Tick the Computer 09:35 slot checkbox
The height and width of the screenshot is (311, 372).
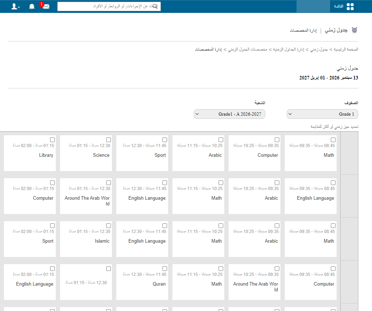click(x=277, y=140)
